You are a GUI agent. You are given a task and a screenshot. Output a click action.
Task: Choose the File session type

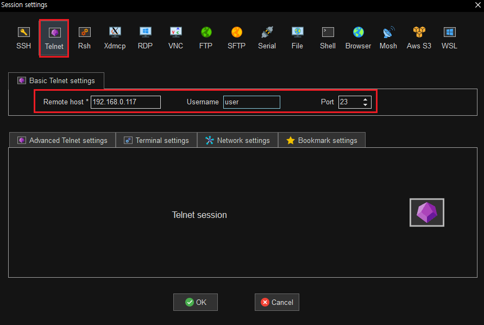point(297,38)
